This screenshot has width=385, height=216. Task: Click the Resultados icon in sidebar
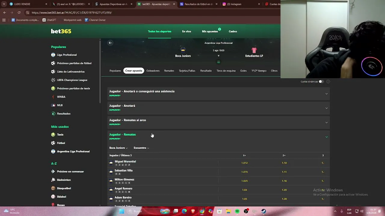(53, 114)
